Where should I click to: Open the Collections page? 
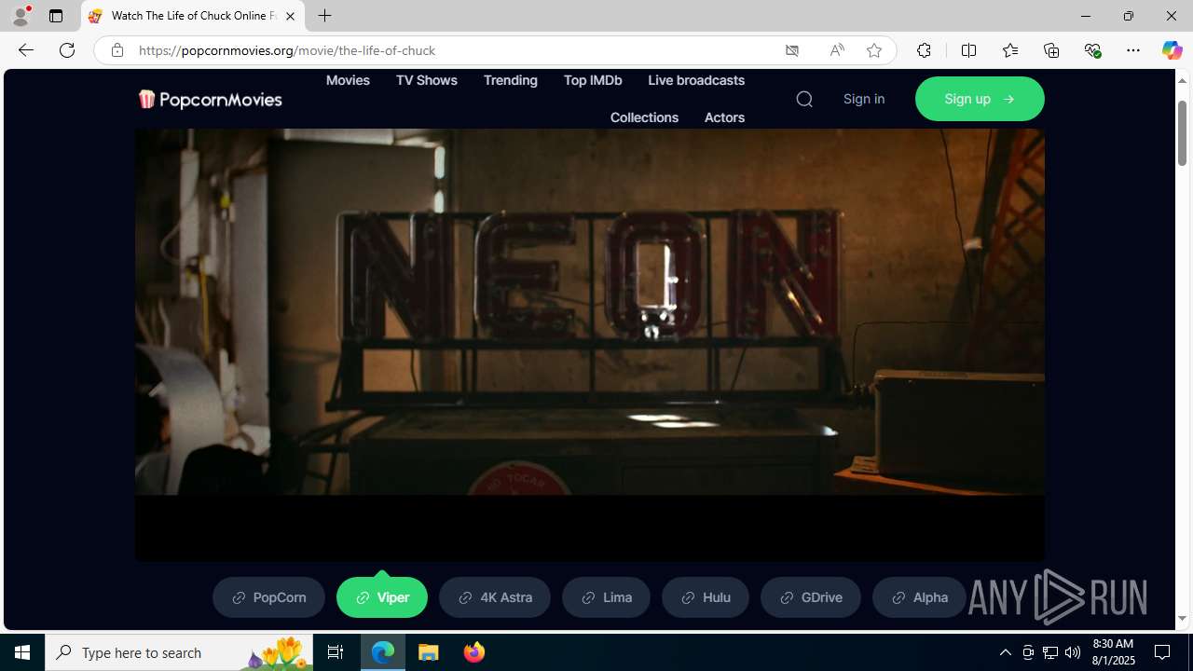pos(644,117)
